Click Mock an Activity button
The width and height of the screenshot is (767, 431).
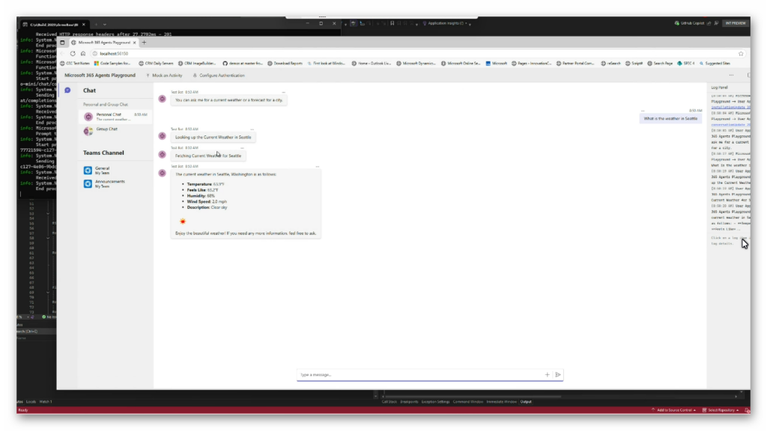point(164,76)
